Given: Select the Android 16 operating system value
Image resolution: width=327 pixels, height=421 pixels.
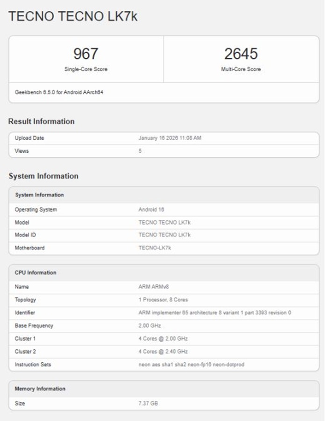Looking at the screenshot, I should pyautogui.click(x=151, y=210).
